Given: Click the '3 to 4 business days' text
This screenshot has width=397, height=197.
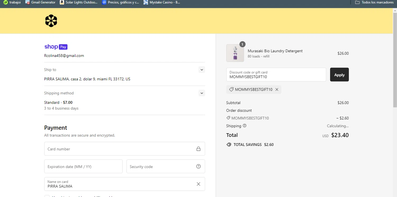Looking at the screenshot, I should point(61,108).
